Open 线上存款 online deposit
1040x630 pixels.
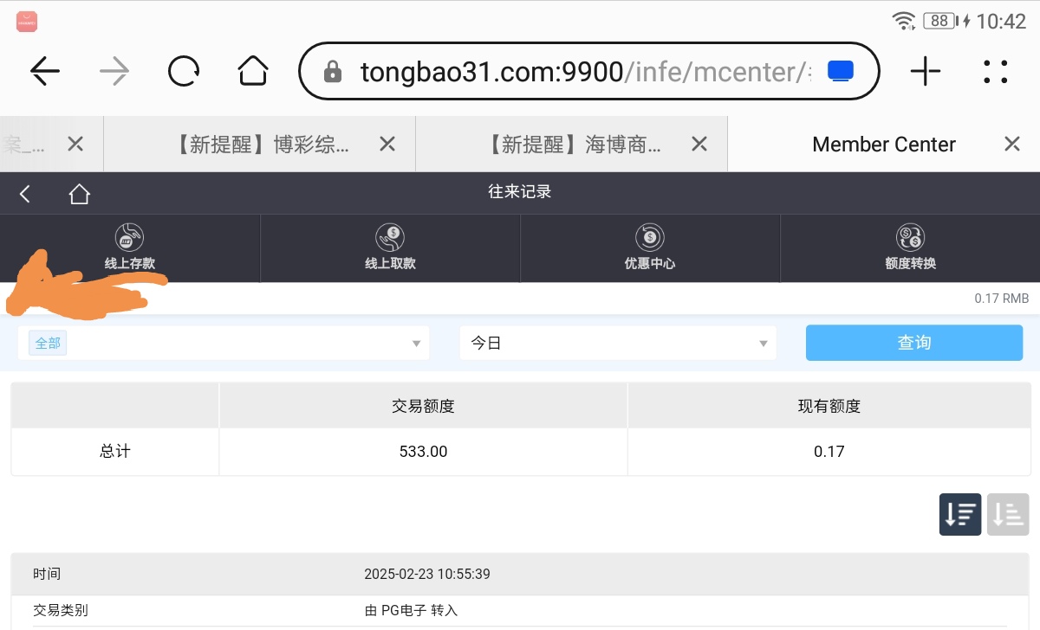click(x=130, y=248)
